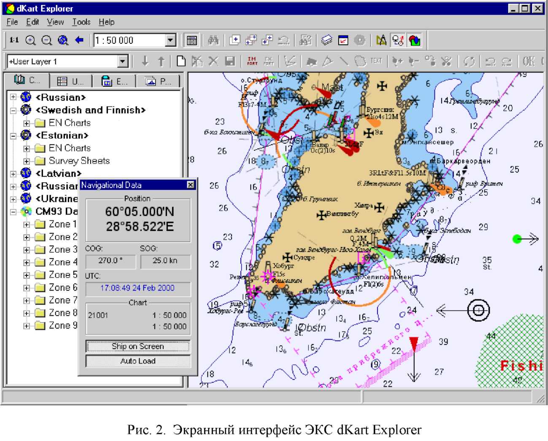Select the TEXT drawing tool

[376, 61]
